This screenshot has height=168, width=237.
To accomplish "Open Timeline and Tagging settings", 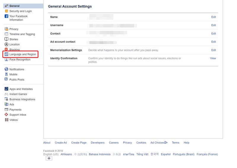I will tap(22, 34).
